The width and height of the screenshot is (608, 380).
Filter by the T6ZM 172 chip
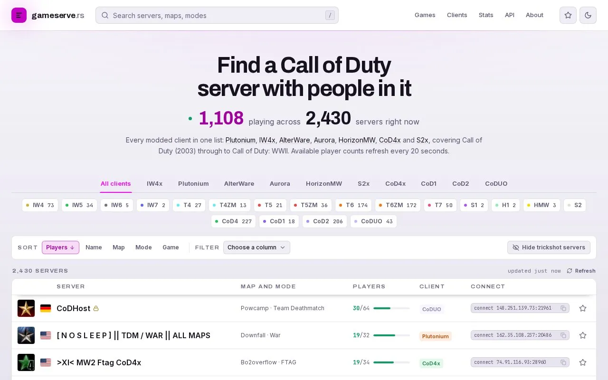(398, 205)
